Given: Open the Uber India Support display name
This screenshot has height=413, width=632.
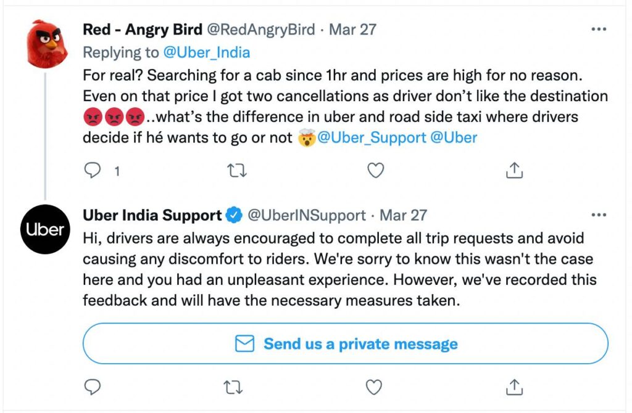Looking at the screenshot, I should coord(152,215).
